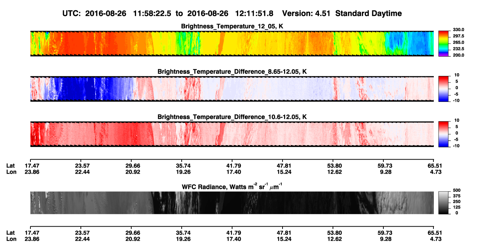
Task: Click the 'Brightness_Temperature_12_05, K' panel title
Action: [232, 26]
